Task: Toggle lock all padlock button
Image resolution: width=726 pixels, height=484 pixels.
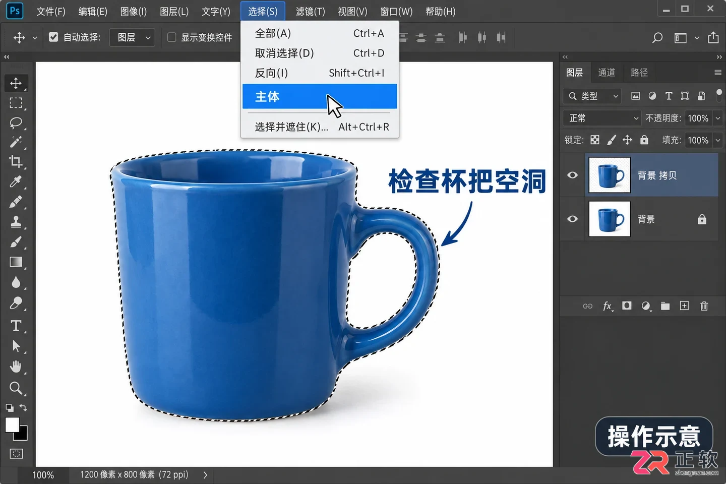Action: click(x=644, y=140)
